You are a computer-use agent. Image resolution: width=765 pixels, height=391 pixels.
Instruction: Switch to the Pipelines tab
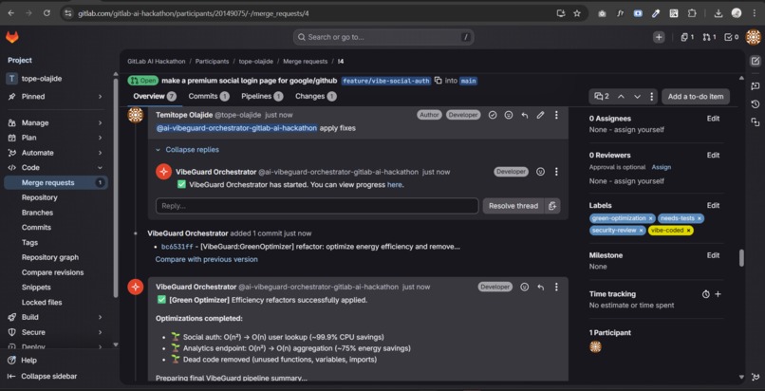point(262,97)
